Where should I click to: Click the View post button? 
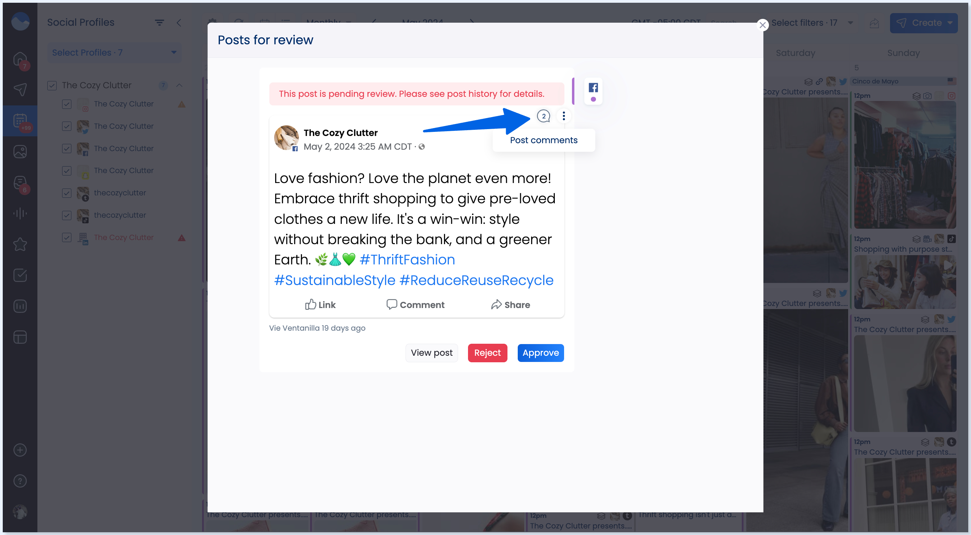(x=432, y=353)
